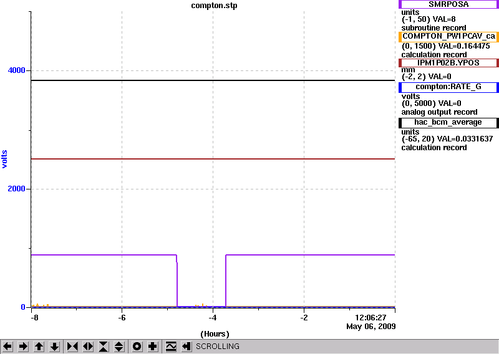Select the SMRPOSA curve legend entry
This screenshot has height=354, width=499.
[x=448, y=4]
